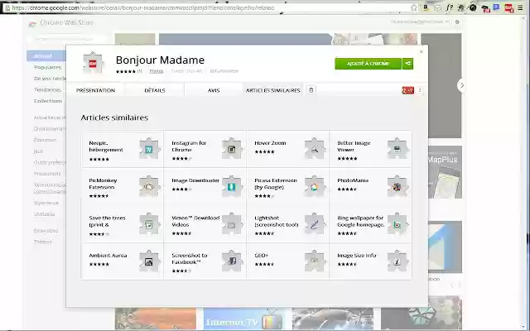Click the Image Downloader title text
Viewport: 530px width, 331px height.
click(x=195, y=180)
